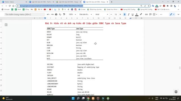This screenshot has width=181, height=101.
Task: Toggle Italic formatting
Action: (129, 14)
